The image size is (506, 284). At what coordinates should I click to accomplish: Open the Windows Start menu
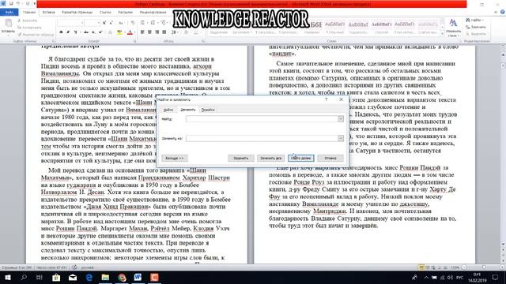coord(7,277)
